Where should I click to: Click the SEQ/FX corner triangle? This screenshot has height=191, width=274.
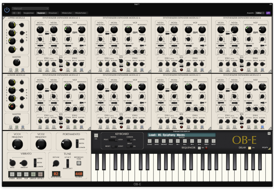tap(269, 148)
